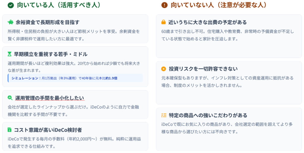
Task: Open the underlined 運用管理の手間を最小化したい title
Action: 50,98
